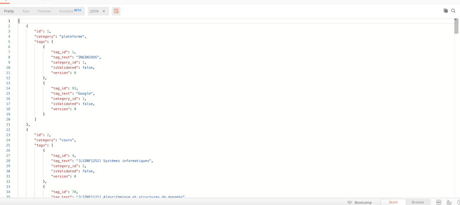This screenshot has width=460, height=205.
Task: Click the "INGINIOUS" tag text value
Action: [88, 57]
